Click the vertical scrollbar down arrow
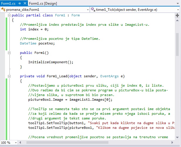 point(177,138)
